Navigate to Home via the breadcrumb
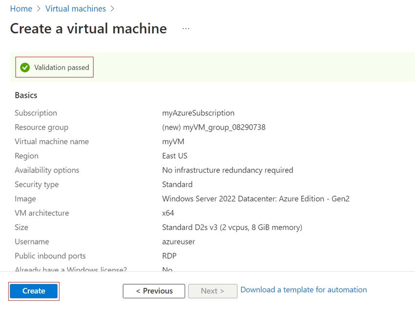 pyautogui.click(x=21, y=8)
